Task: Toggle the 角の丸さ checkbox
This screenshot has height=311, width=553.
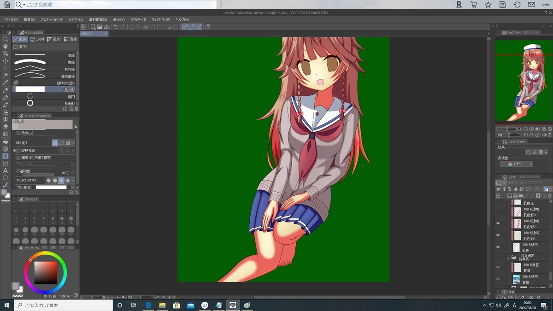Action: coord(18,133)
